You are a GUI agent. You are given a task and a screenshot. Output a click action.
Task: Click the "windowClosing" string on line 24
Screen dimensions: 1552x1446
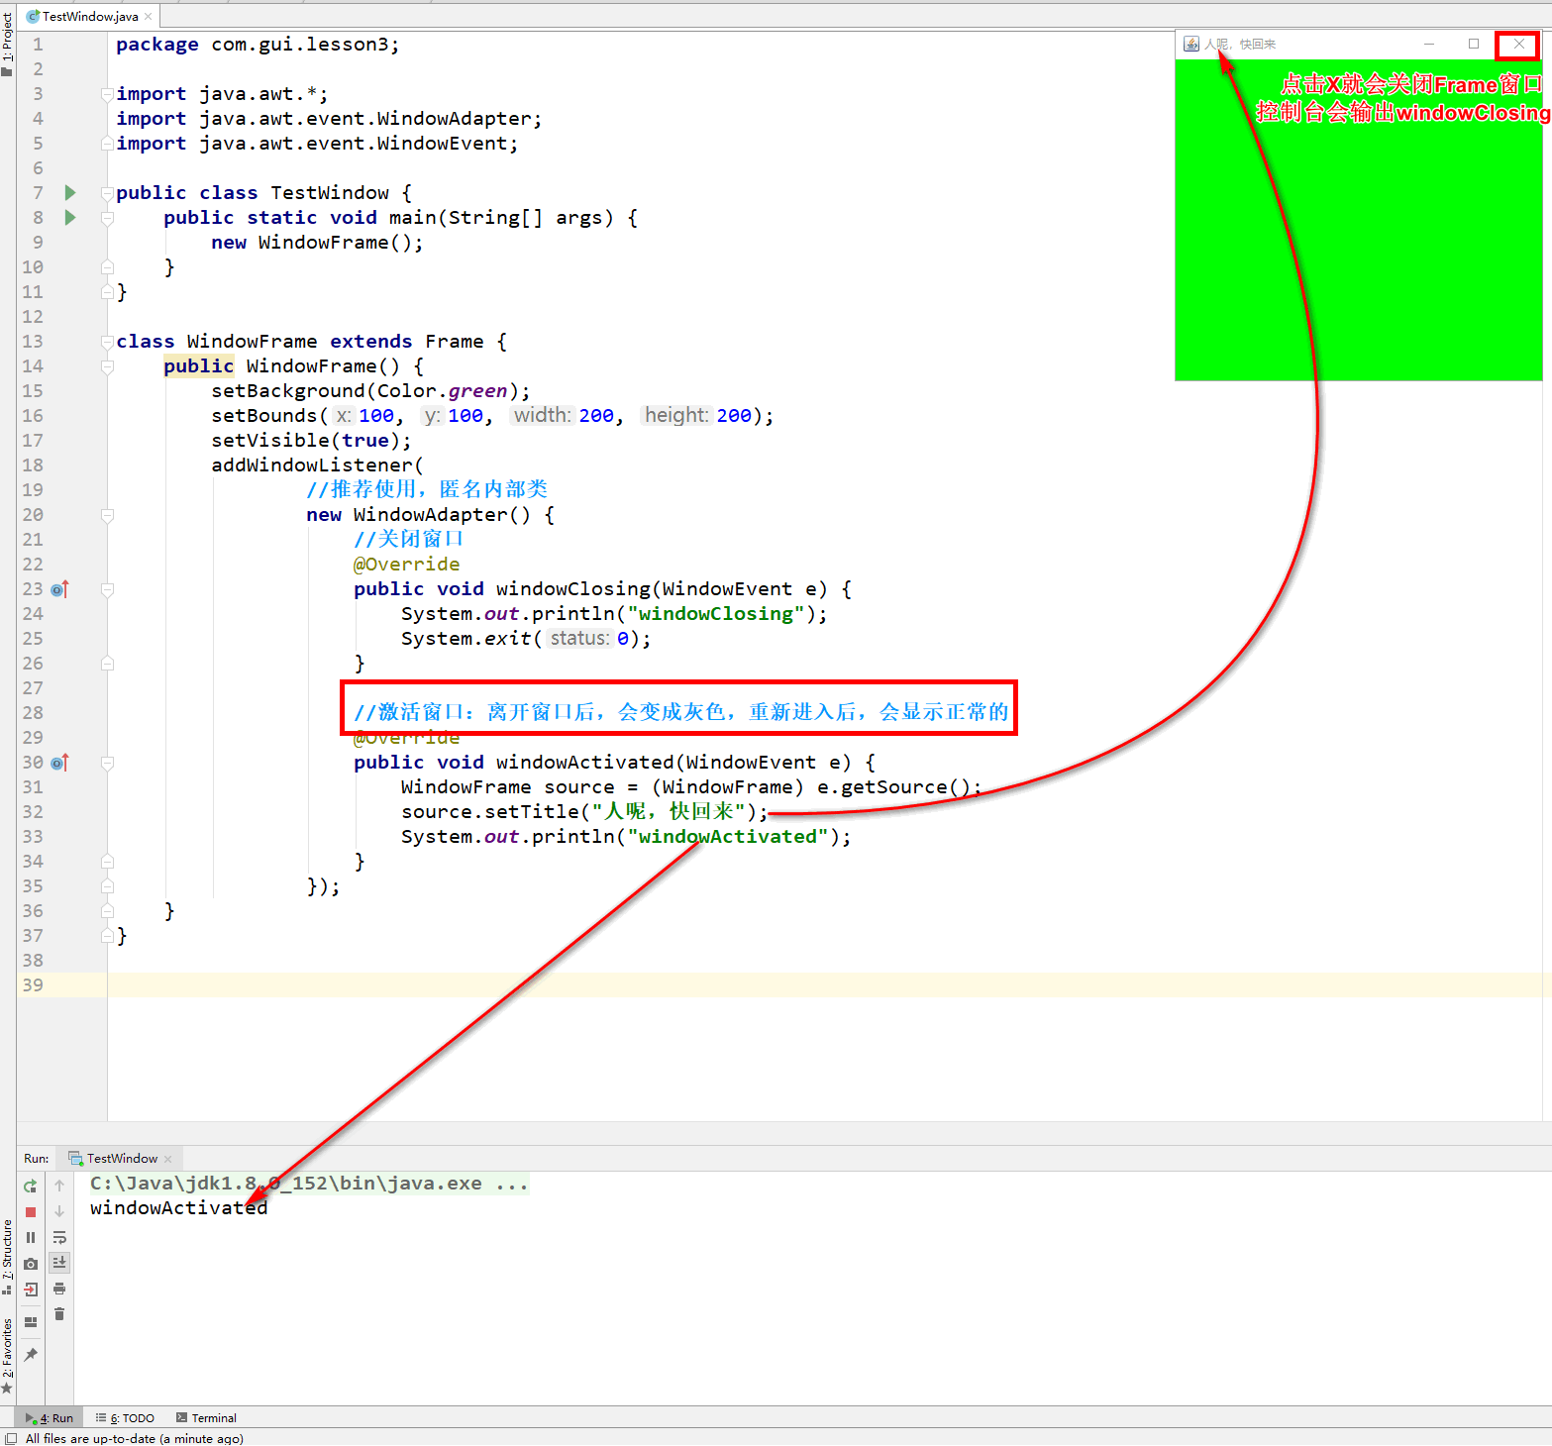(716, 614)
